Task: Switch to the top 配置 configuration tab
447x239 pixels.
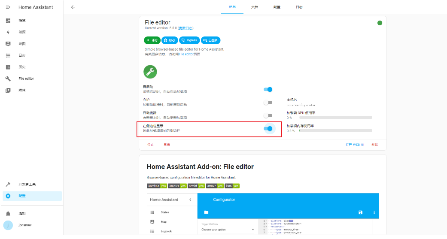Action: (277, 7)
